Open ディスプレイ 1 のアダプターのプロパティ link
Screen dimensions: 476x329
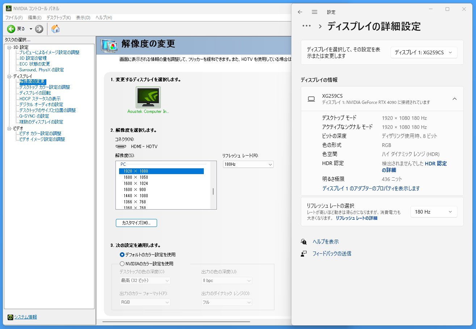coord(371,189)
